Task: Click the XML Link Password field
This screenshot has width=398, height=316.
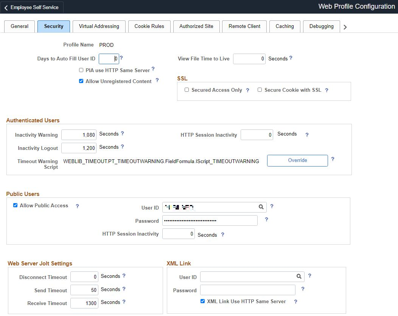Action: point(248,290)
